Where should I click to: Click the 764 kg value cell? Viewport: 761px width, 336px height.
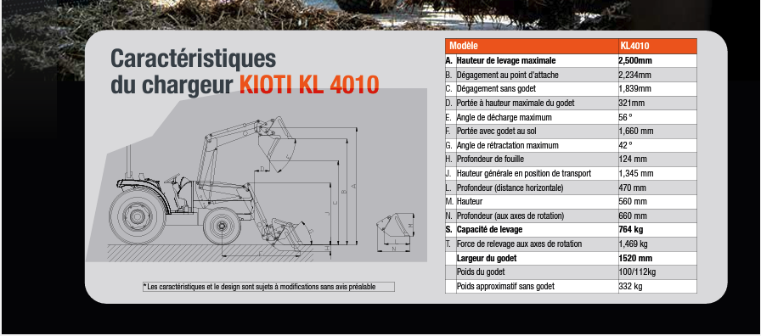point(657,229)
